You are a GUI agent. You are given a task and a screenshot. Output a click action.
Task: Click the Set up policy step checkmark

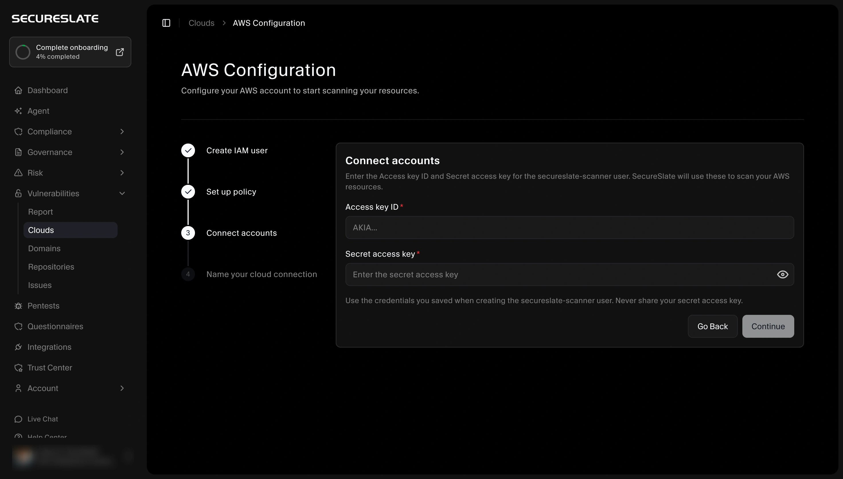[188, 192]
